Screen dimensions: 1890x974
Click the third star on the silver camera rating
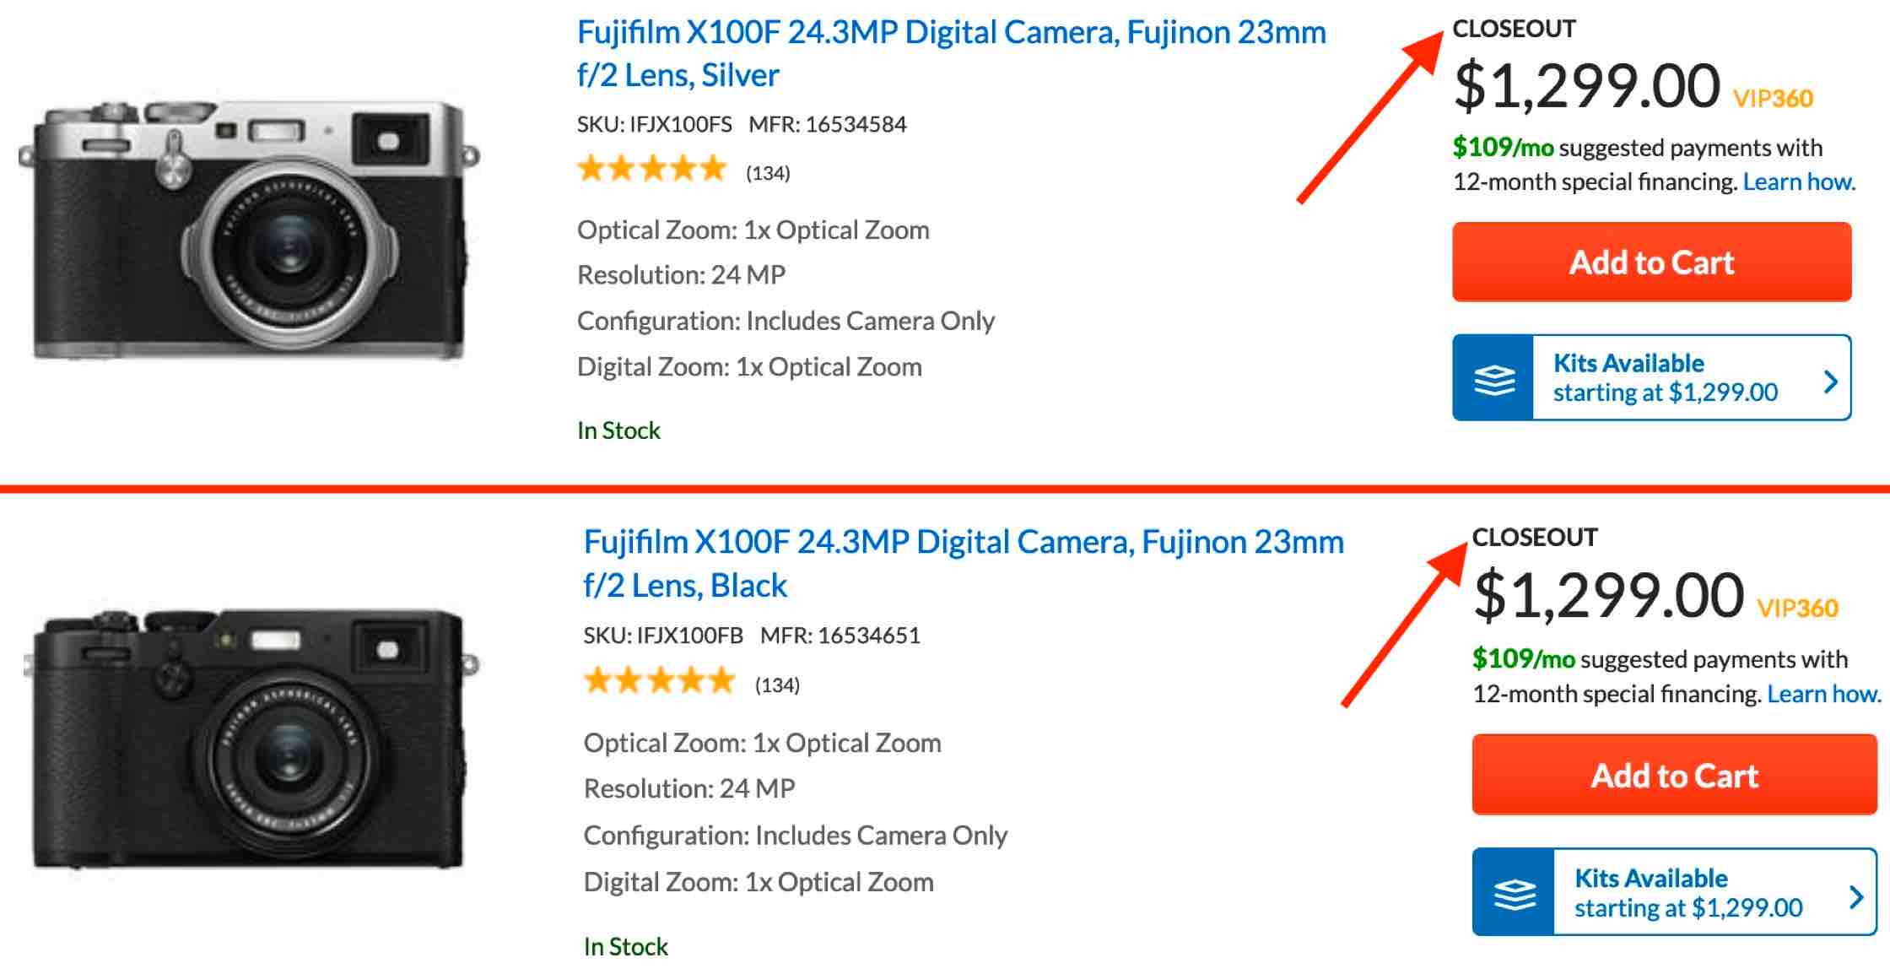[x=652, y=167]
